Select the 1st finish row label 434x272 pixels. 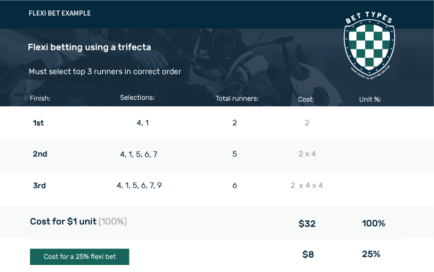(x=38, y=122)
